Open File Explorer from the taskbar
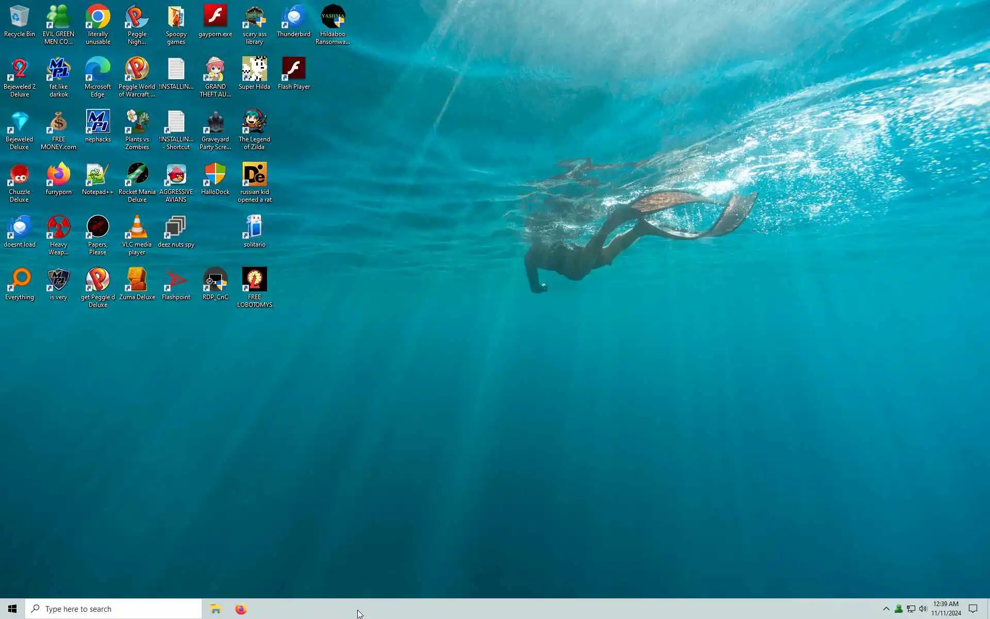This screenshot has height=619, width=990. coord(216,609)
